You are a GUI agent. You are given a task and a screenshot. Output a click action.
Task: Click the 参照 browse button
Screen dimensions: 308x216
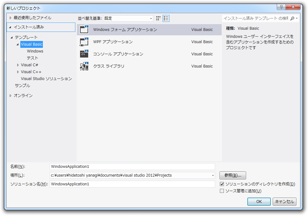pos(233,175)
